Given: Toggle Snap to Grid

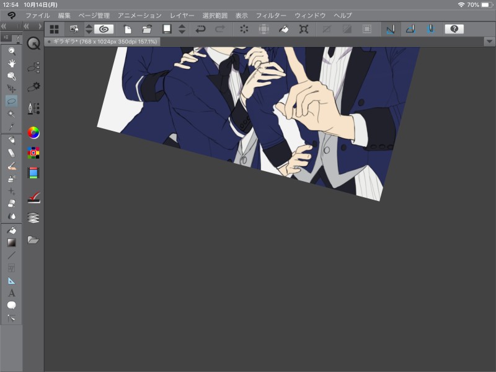Looking at the screenshot, I should pyautogui.click(x=430, y=29).
